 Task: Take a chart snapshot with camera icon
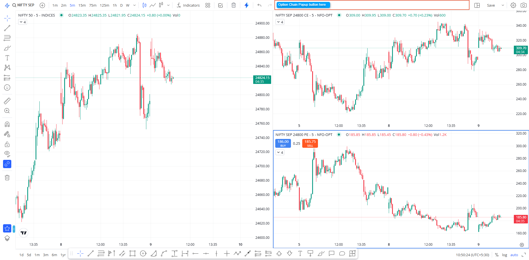[523, 5]
